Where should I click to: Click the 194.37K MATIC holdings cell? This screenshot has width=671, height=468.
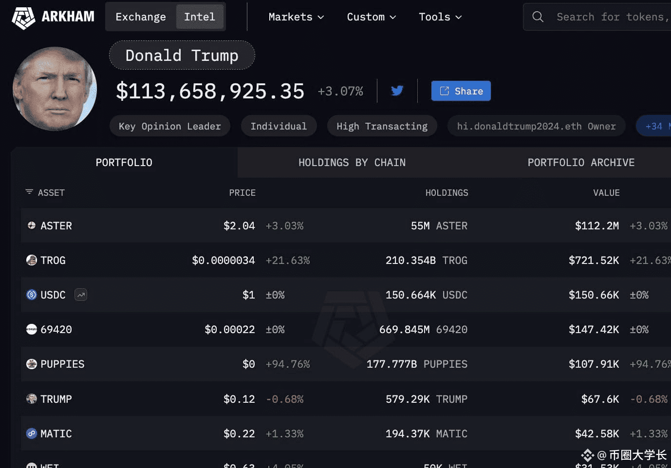(427, 433)
